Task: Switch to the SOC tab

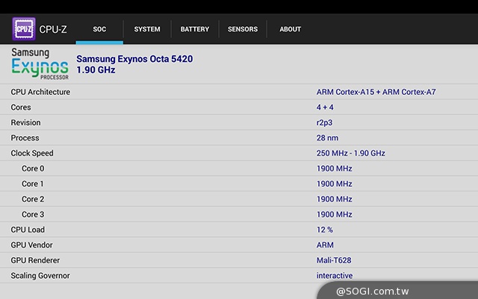Action: pyautogui.click(x=99, y=29)
